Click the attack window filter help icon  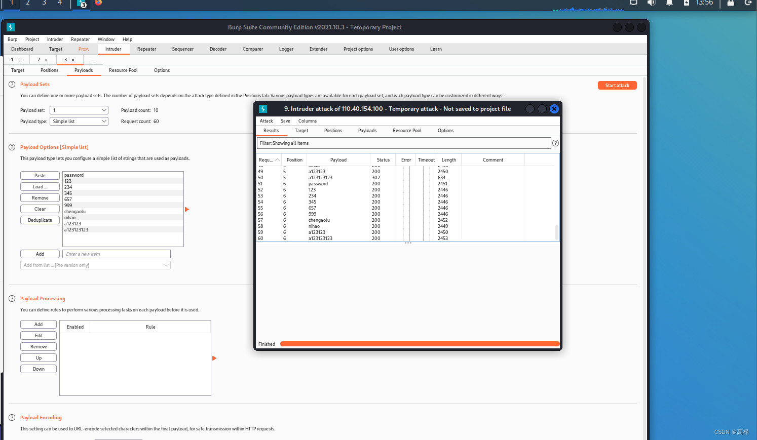[x=555, y=143]
